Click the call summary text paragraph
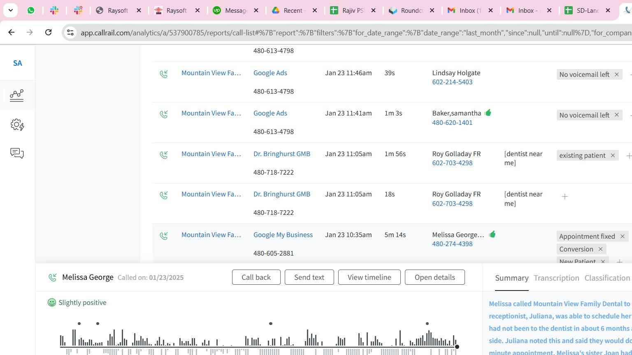632x355 pixels. (560, 327)
